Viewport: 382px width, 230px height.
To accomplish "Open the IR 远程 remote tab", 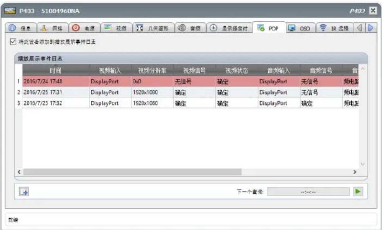I will 335,28.
